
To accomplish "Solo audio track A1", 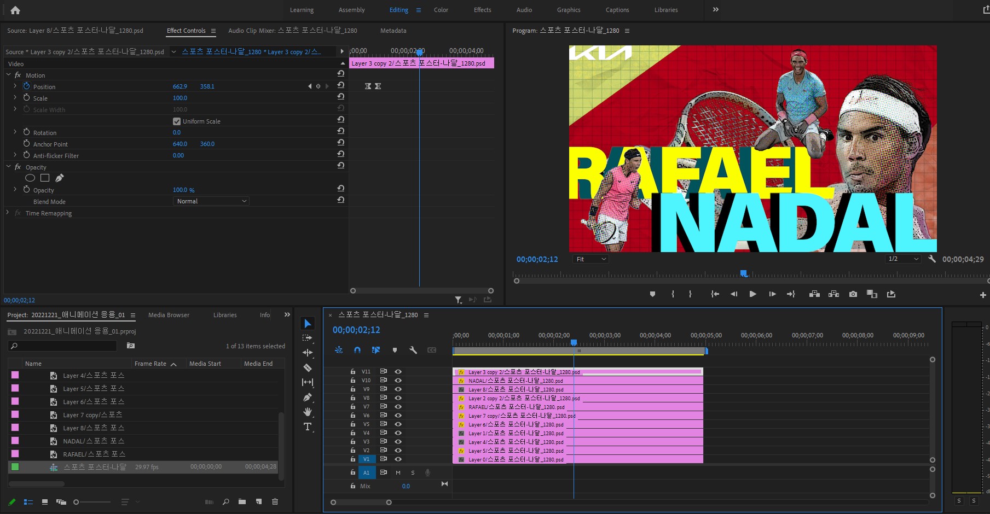I will [413, 472].
